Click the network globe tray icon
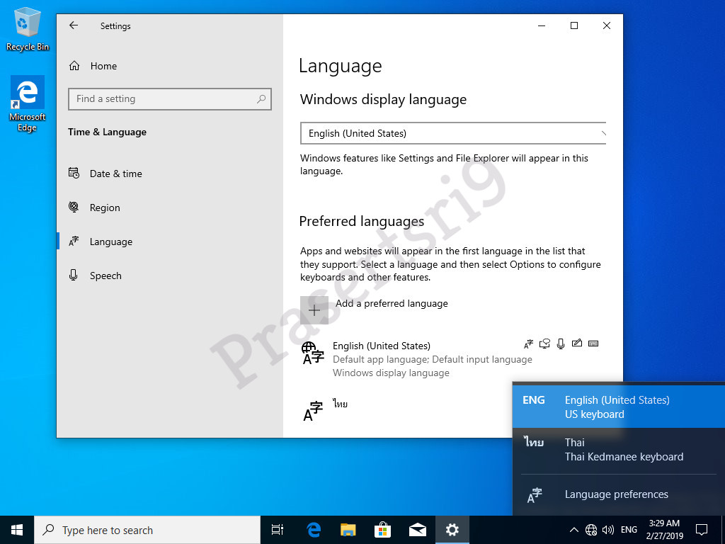Screen dimensions: 725x544 click(x=591, y=530)
